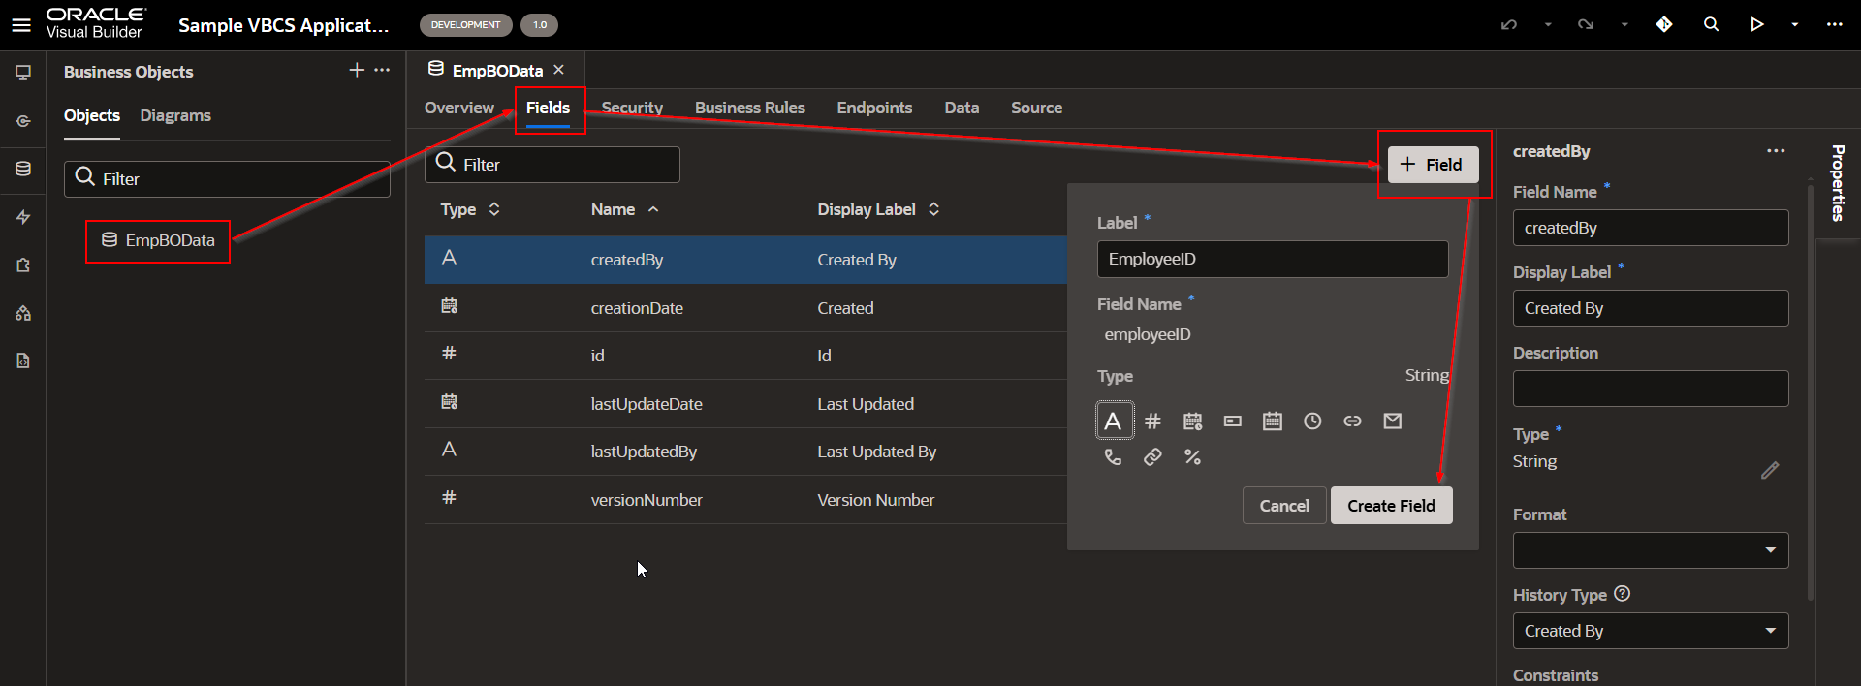Screen dimensions: 1861x686
Task: Choose Phone type icon in new field dialog
Action: [x=1113, y=456]
